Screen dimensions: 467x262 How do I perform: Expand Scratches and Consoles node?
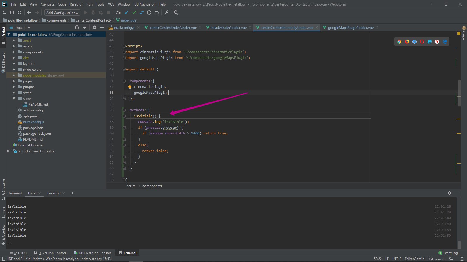(x=8, y=151)
